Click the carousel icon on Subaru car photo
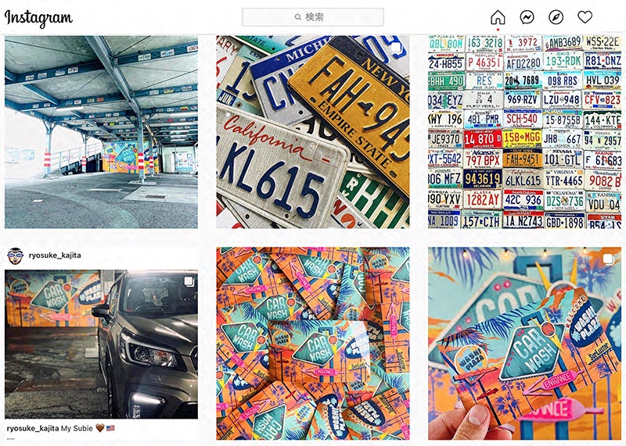This screenshot has width=626, height=446. click(189, 282)
